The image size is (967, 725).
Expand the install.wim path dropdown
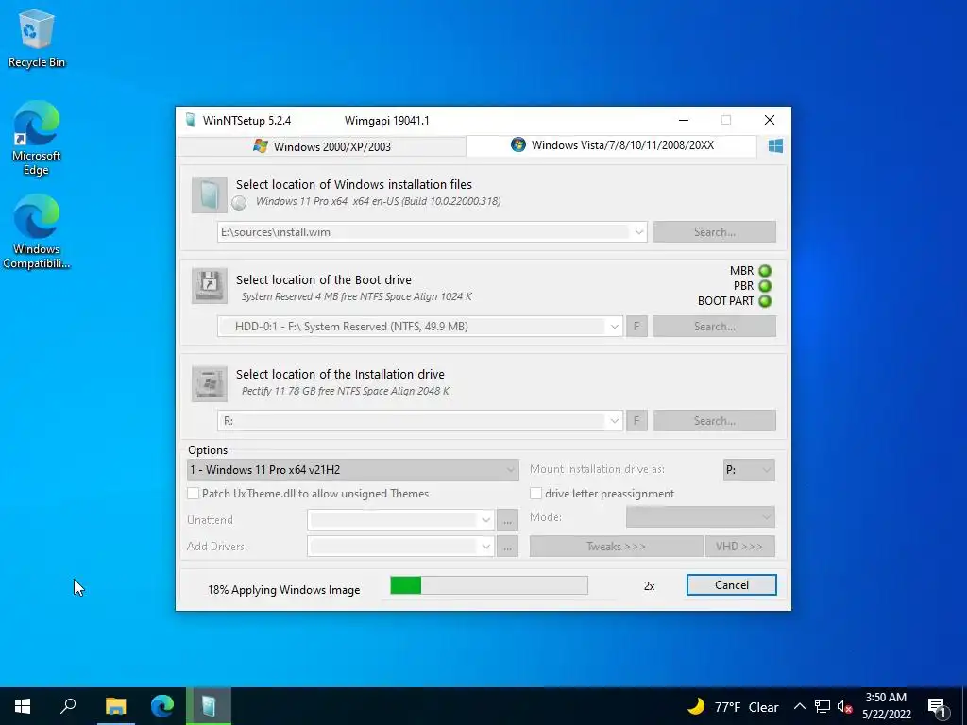tap(639, 232)
